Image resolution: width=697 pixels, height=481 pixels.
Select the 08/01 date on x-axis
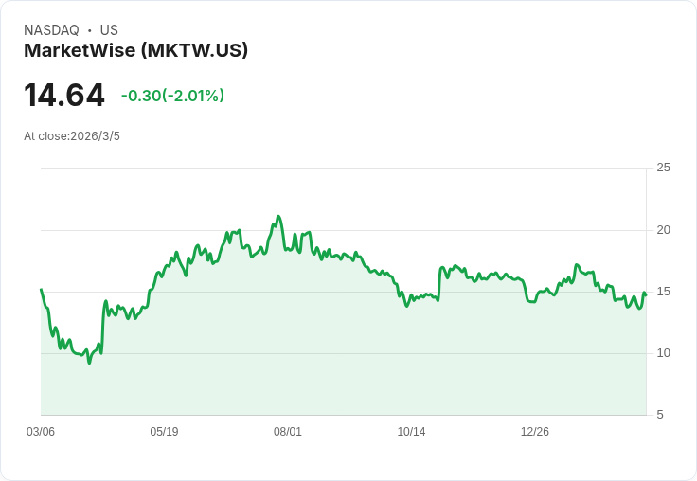(x=288, y=432)
